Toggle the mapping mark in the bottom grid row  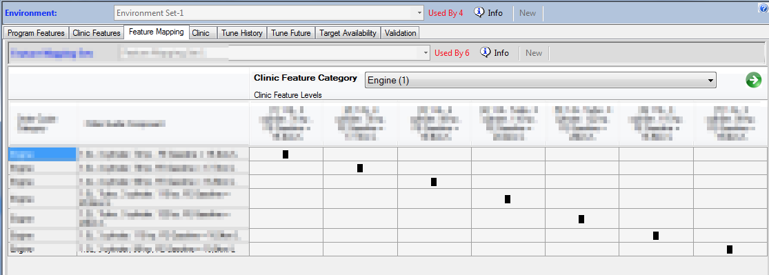pyautogui.click(x=730, y=249)
